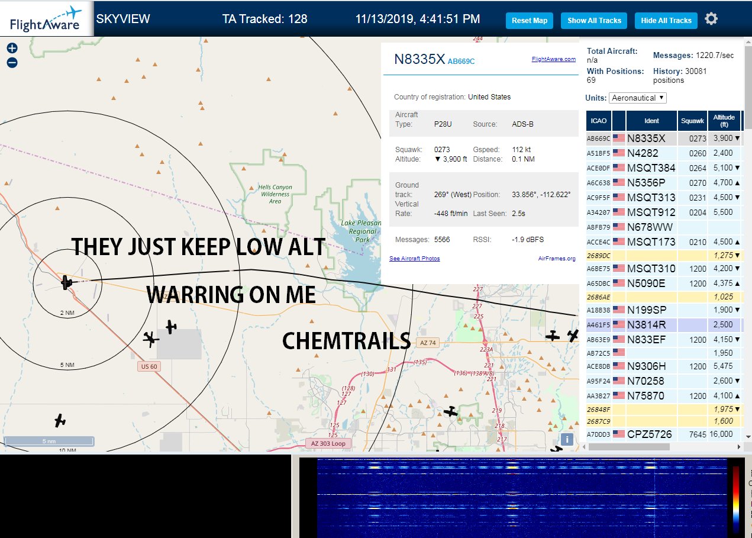The image size is (752, 538).
Task: Select the N9306H aircraft row
Action: (664, 366)
